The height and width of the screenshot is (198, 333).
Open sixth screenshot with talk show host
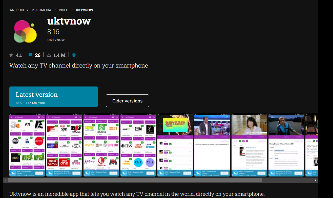pos(212,145)
